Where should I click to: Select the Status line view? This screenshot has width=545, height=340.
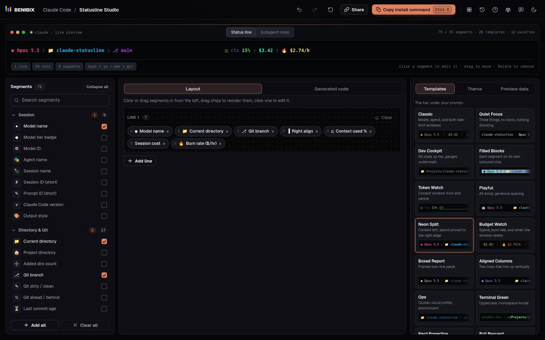click(241, 32)
